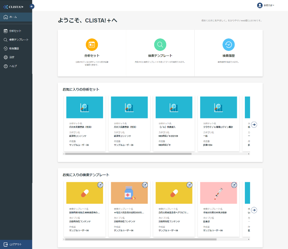Open the capsule thumbnail of 急性心筋梗塞患者 template
Image resolution: width=288 pixels, height=249 pixels.
pos(174,193)
